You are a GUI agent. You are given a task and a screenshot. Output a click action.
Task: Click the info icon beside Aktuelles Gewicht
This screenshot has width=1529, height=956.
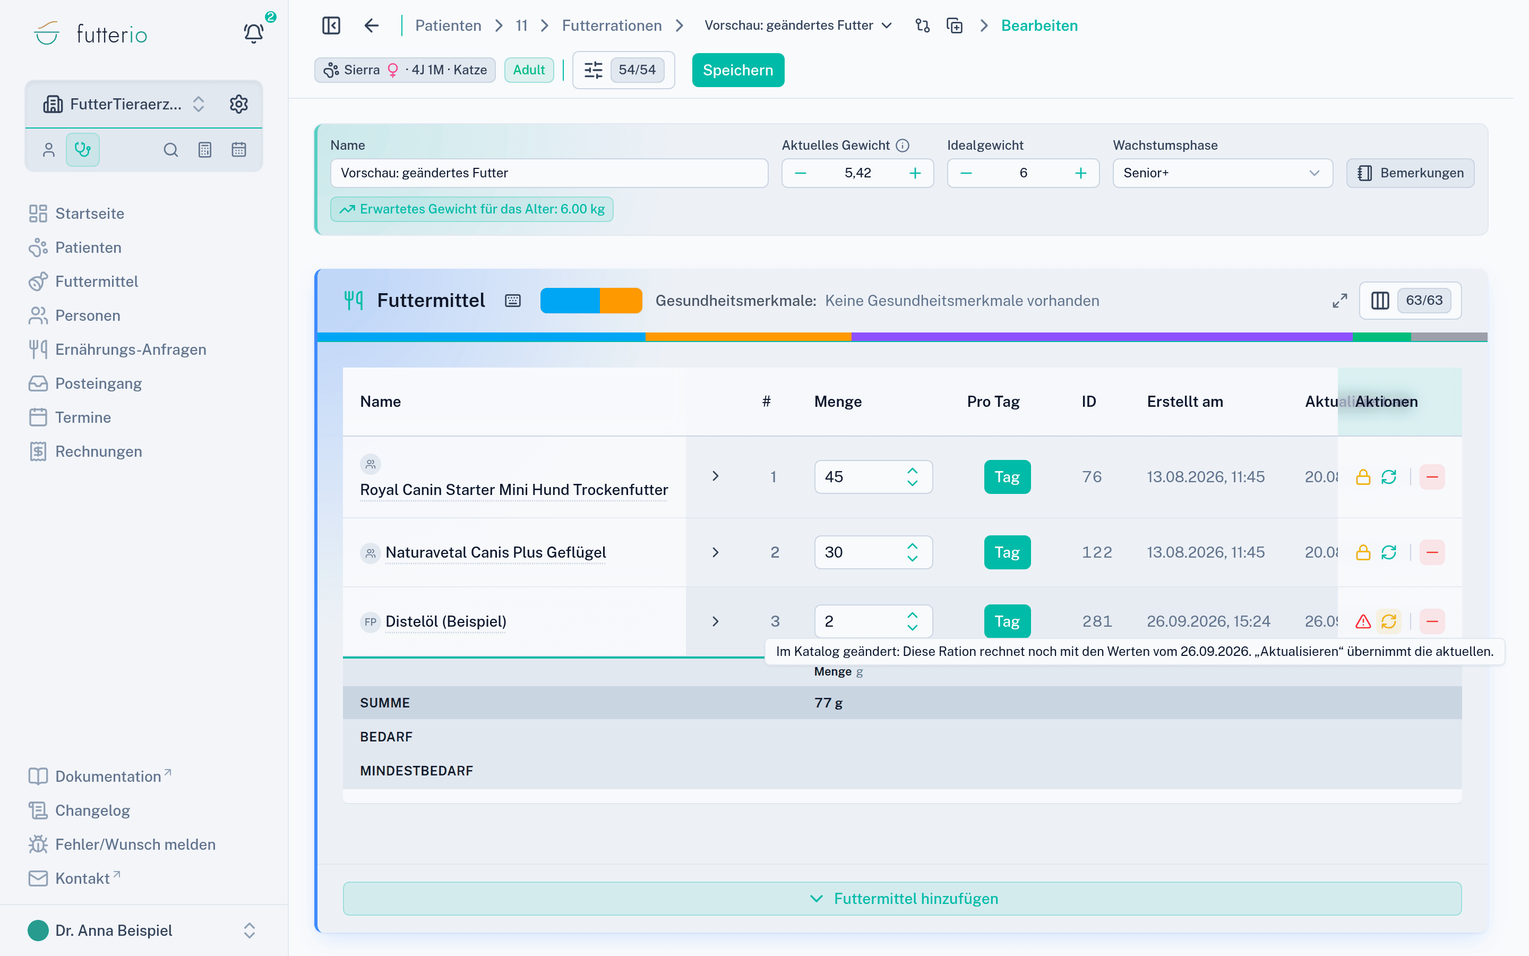coord(903,146)
